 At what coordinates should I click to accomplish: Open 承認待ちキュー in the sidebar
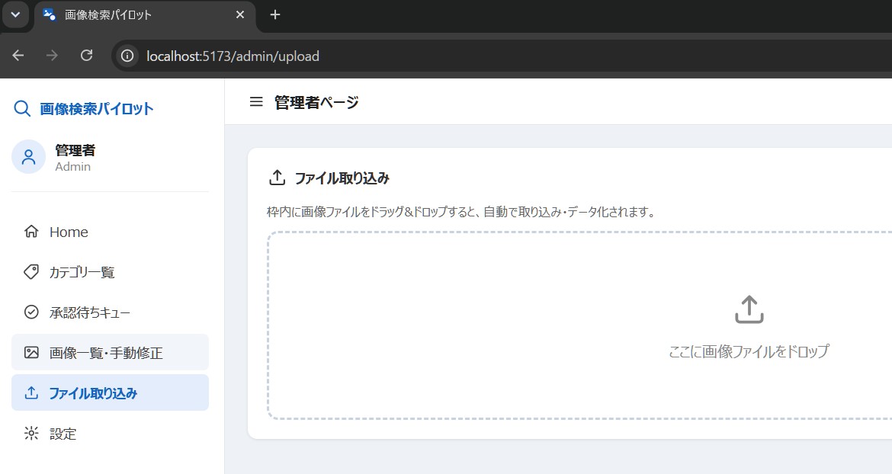110,312
